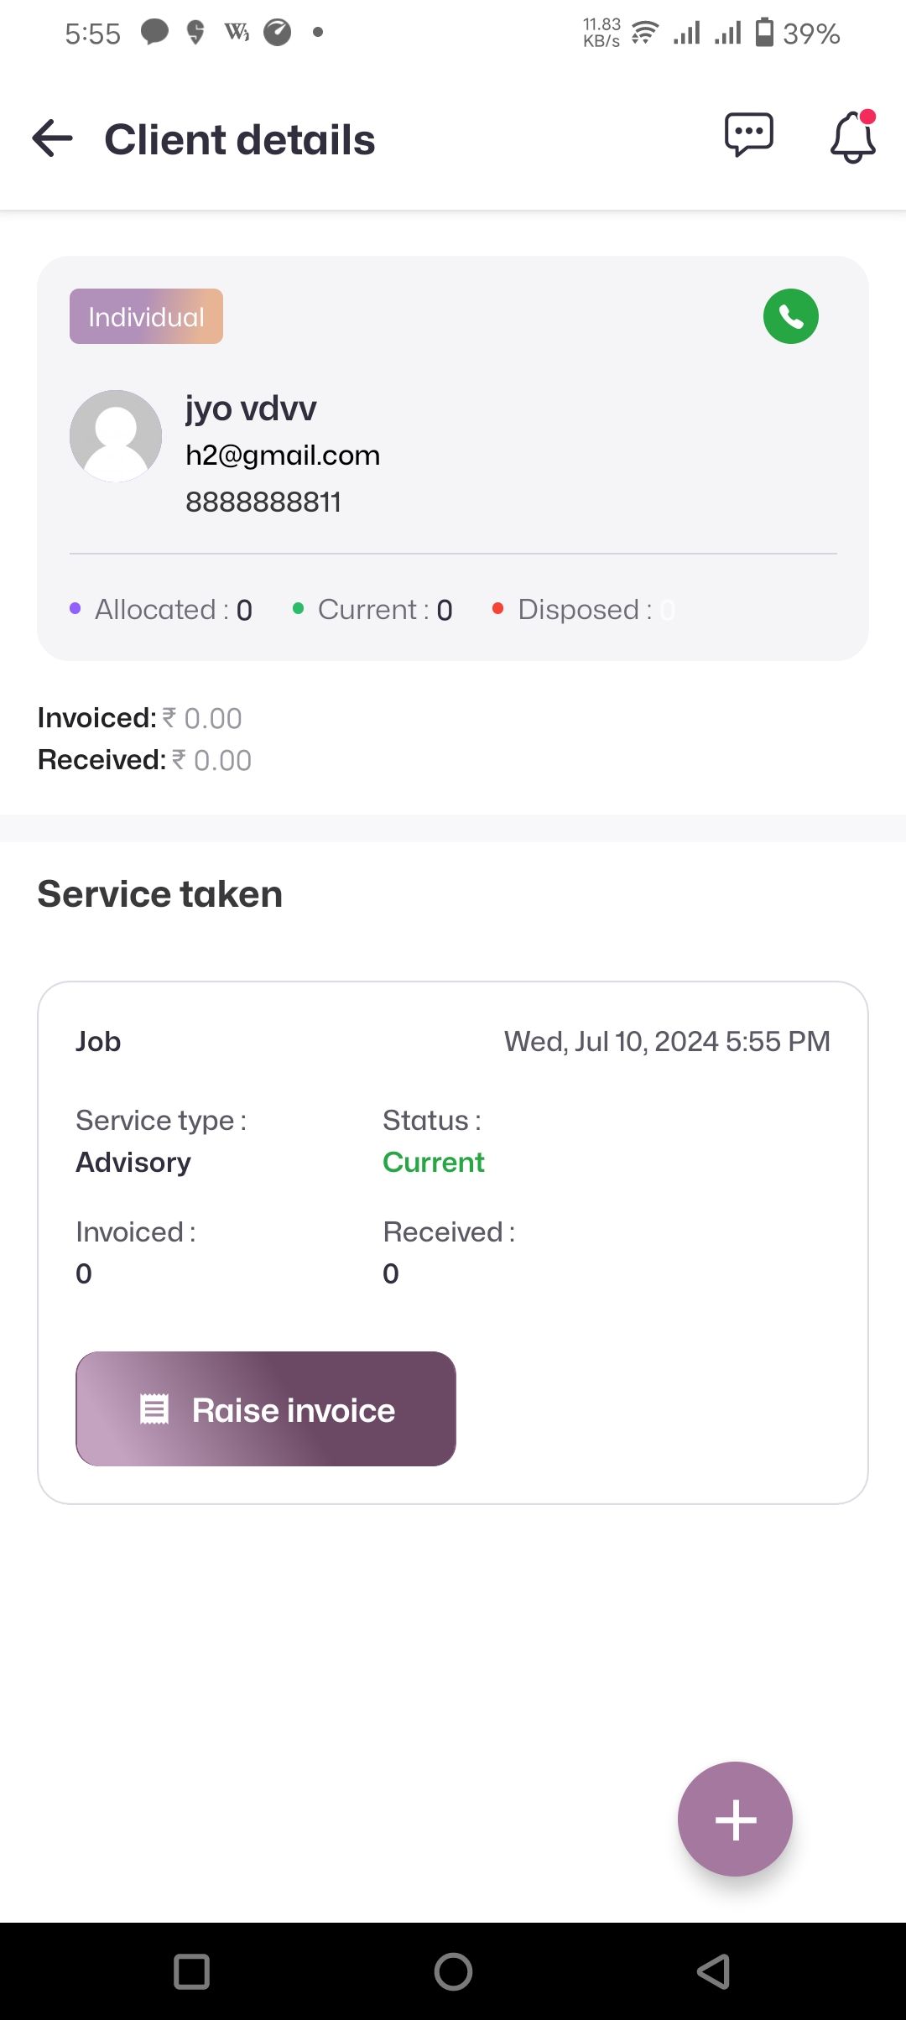Select the Allocated count indicator
This screenshot has height=2020, width=906.
coord(162,610)
